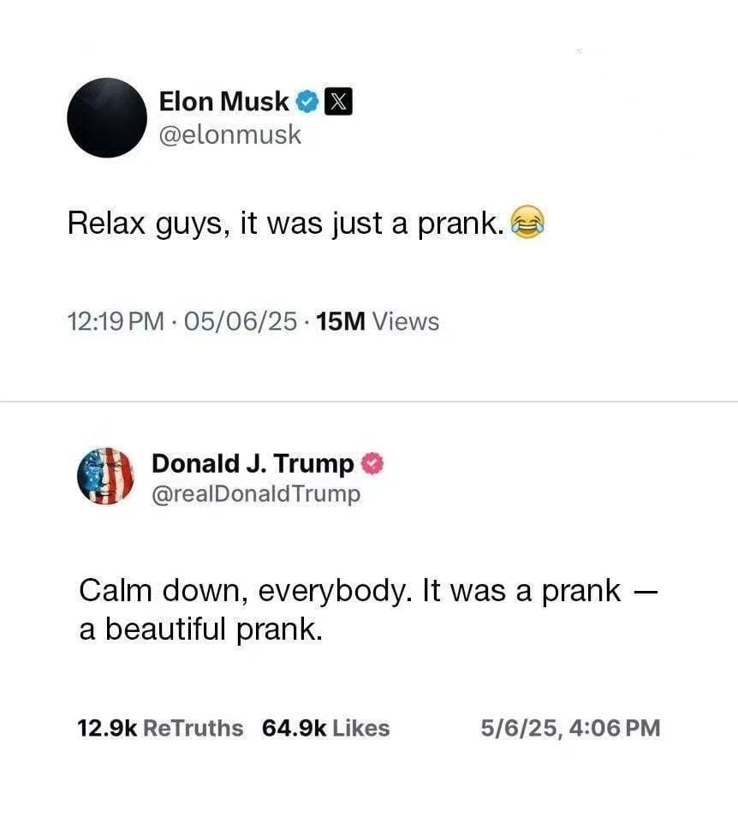Open the Elon Musk display name
The image size is (738, 817).
coord(224,101)
